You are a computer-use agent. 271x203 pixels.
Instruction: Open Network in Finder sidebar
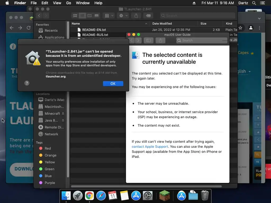[x=48, y=134]
